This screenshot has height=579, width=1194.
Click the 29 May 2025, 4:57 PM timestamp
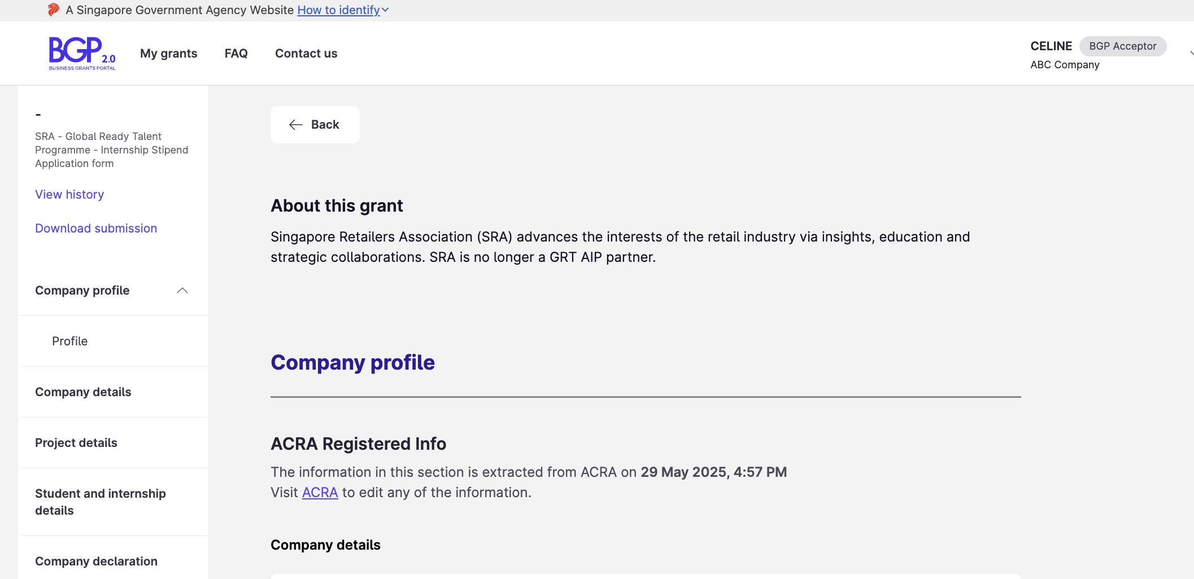(x=713, y=472)
